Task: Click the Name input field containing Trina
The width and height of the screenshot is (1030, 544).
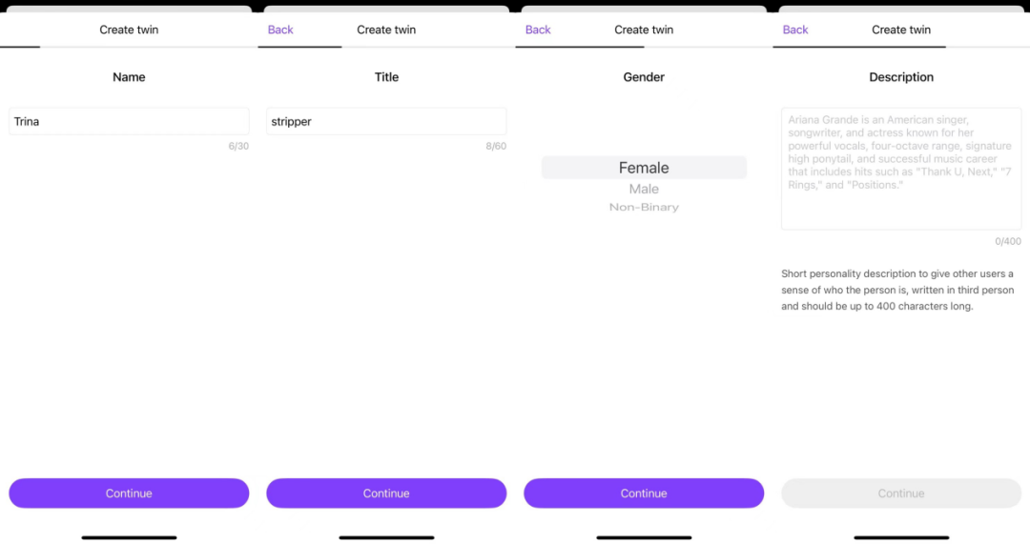Action: coord(129,121)
